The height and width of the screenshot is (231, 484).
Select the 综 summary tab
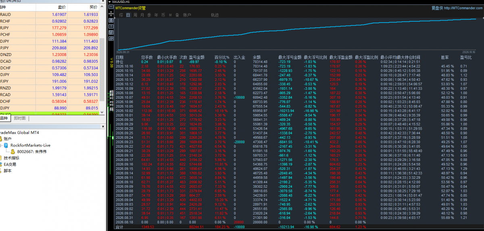click(121, 15)
